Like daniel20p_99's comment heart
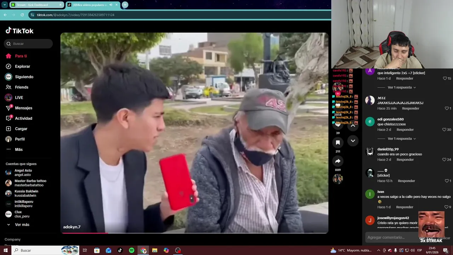The width and height of the screenshot is (453, 255). click(x=445, y=160)
